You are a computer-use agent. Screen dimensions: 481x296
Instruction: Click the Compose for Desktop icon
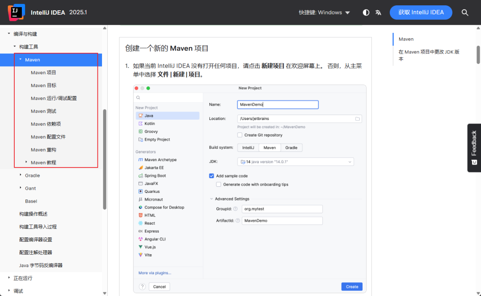140,208
